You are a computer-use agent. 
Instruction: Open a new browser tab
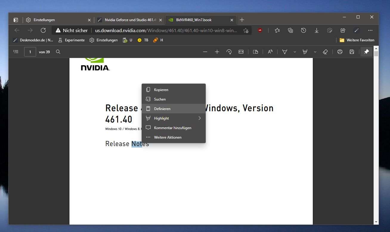coord(242,20)
